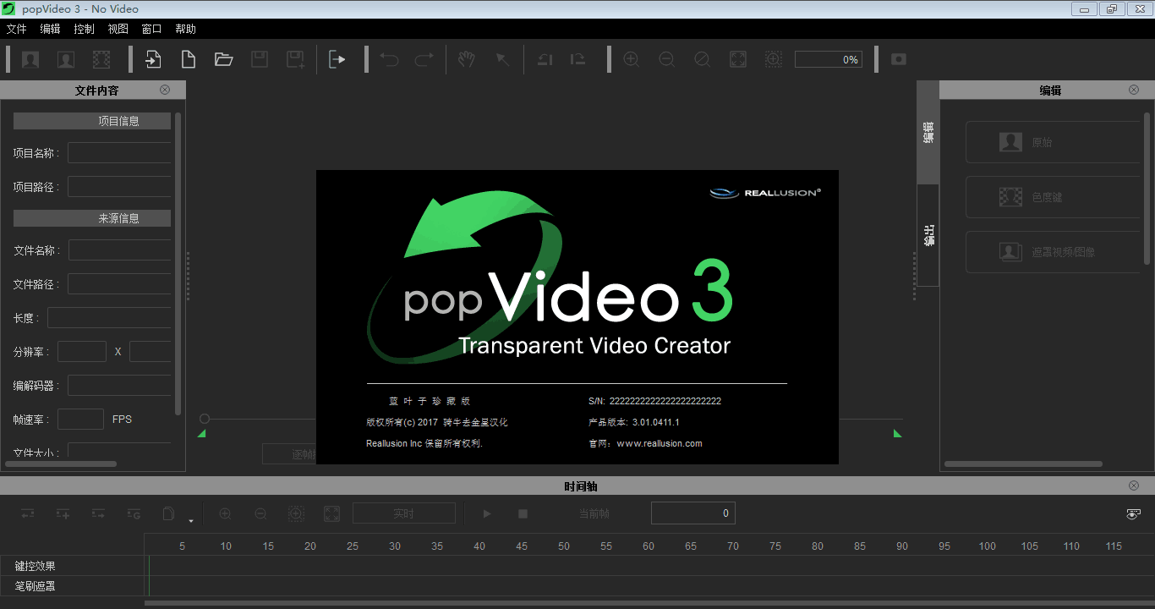Click the fit-to-window icon in top toolbar
This screenshot has height=609, width=1155.
pyautogui.click(x=738, y=59)
